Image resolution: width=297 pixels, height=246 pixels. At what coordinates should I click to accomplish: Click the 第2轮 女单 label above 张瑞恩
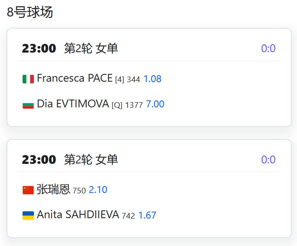[x=91, y=160]
